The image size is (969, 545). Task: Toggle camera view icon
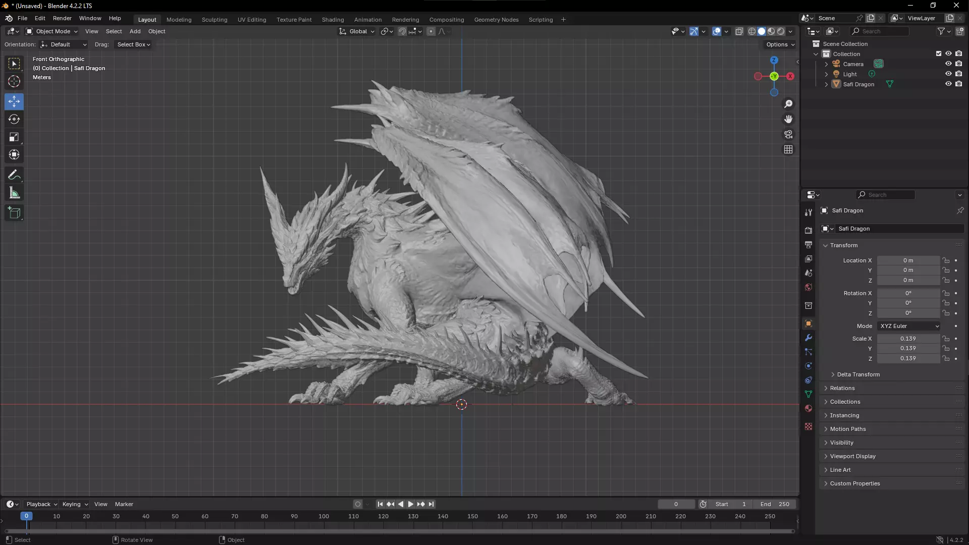[x=788, y=134]
